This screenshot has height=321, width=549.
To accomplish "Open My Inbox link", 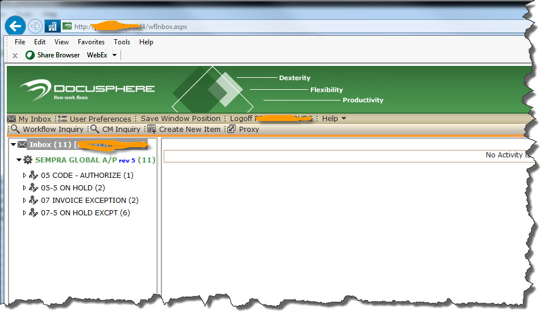I will [35, 119].
